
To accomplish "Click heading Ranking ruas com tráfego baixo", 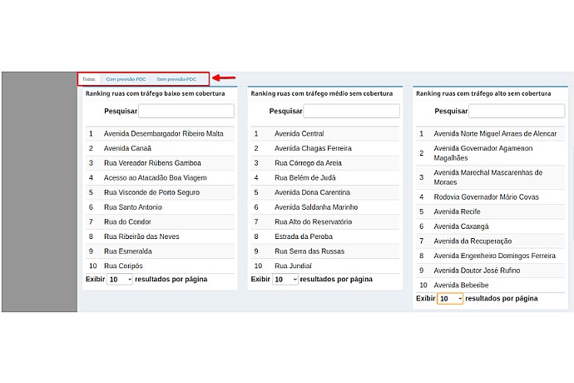I will click(156, 94).
